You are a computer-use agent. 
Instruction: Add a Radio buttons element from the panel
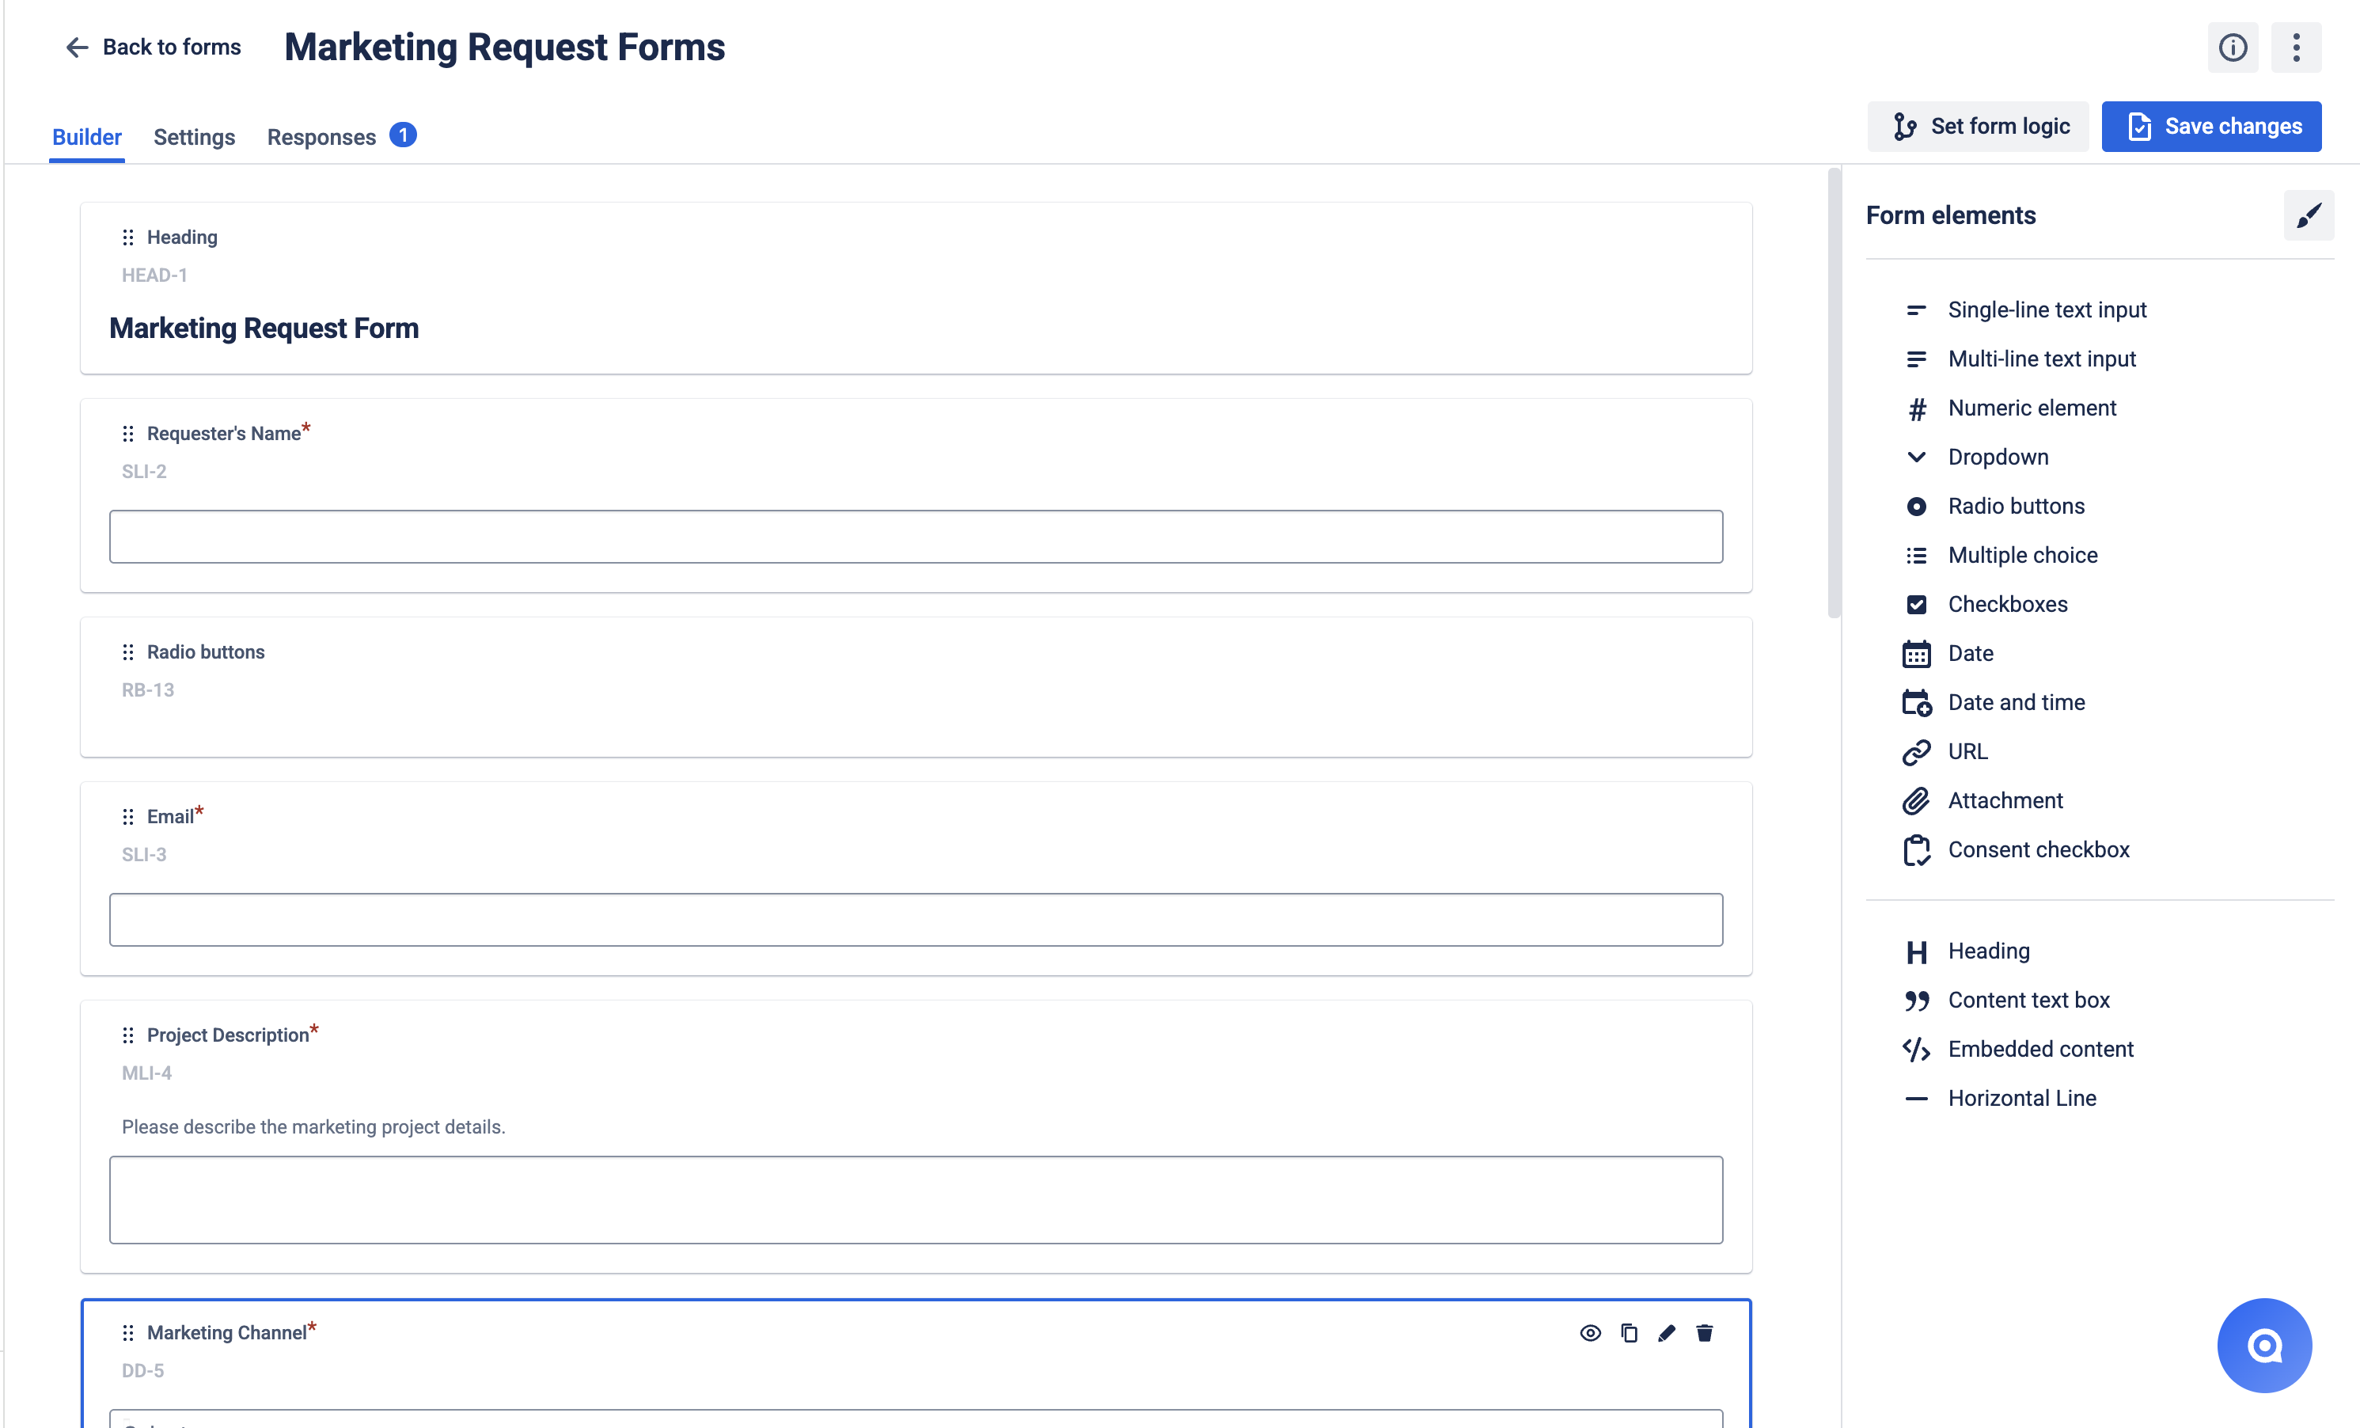click(2015, 506)
